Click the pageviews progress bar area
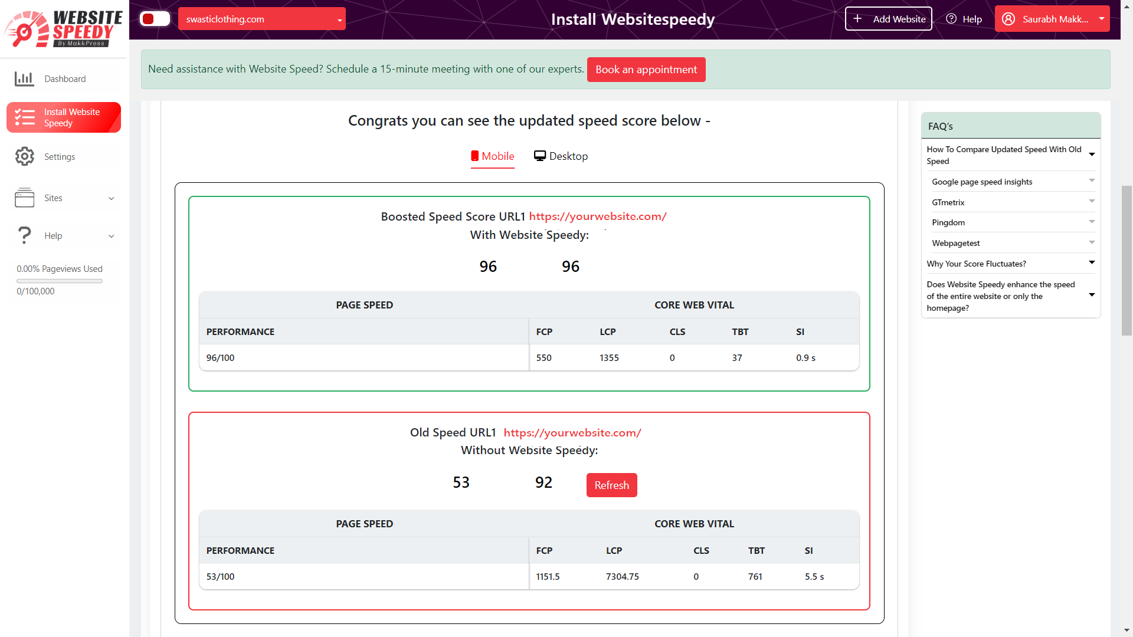1133x637 pixels. [x=59, y=280]
